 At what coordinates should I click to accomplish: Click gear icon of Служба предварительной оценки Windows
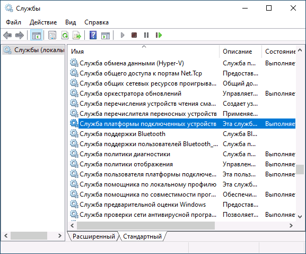coord(74,204)
